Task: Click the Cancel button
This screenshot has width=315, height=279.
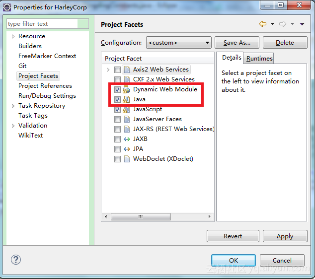Action: click(x=282, y=260)
